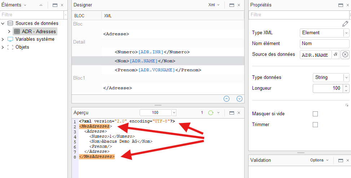Maximize the Designer panel
Image resolution: width=351 pixels, height=178 pixels.
coord(232,5)
